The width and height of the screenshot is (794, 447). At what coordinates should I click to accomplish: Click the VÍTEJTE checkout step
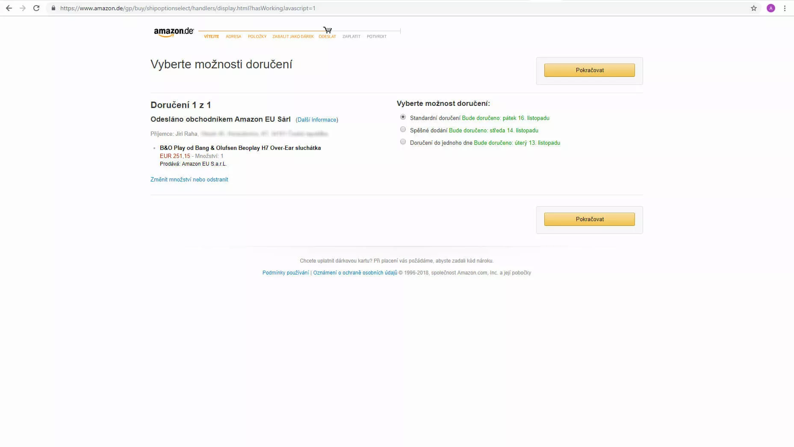211,37
